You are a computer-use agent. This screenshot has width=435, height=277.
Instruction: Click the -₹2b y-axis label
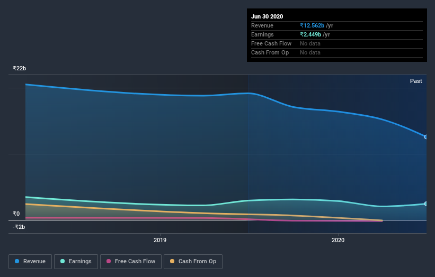click(19, 227)
